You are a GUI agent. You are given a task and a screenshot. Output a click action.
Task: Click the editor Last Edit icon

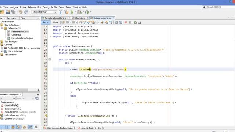point(63,22)
